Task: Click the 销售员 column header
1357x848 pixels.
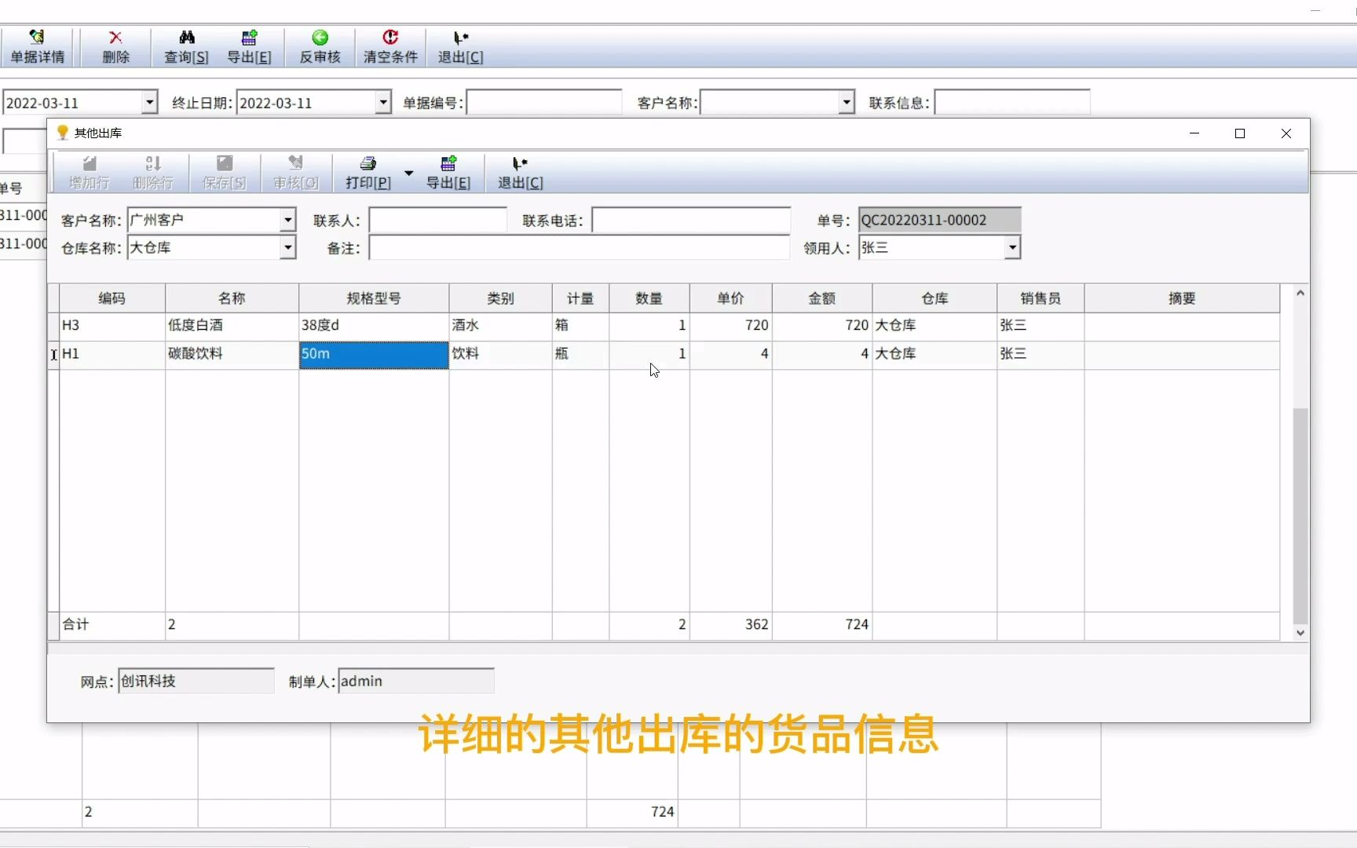Action: pos(1041,298)
